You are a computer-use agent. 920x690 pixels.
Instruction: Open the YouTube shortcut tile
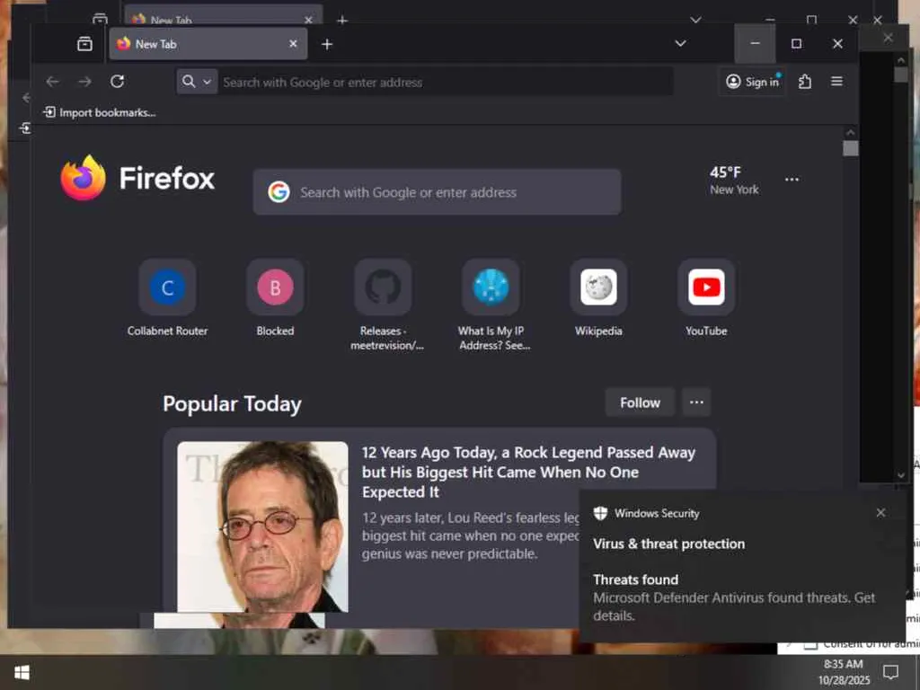(x=706, y=298)
